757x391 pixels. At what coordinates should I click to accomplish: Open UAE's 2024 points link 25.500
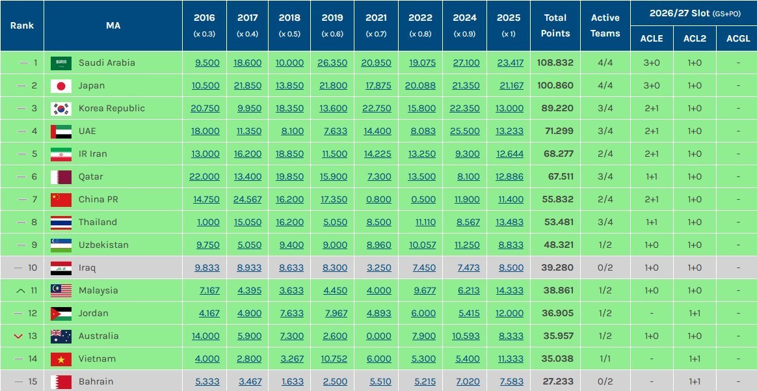pyautogui.click(x=465, y=131)
